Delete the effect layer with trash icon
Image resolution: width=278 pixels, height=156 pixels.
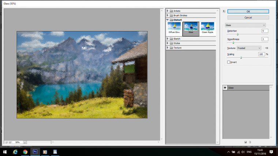[x=250, y=142]
